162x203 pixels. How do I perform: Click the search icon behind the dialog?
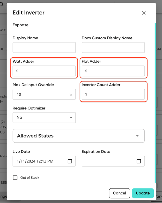pos(2,4)
